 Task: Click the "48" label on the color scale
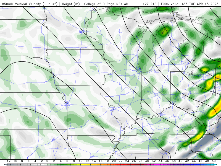point(207,161)
